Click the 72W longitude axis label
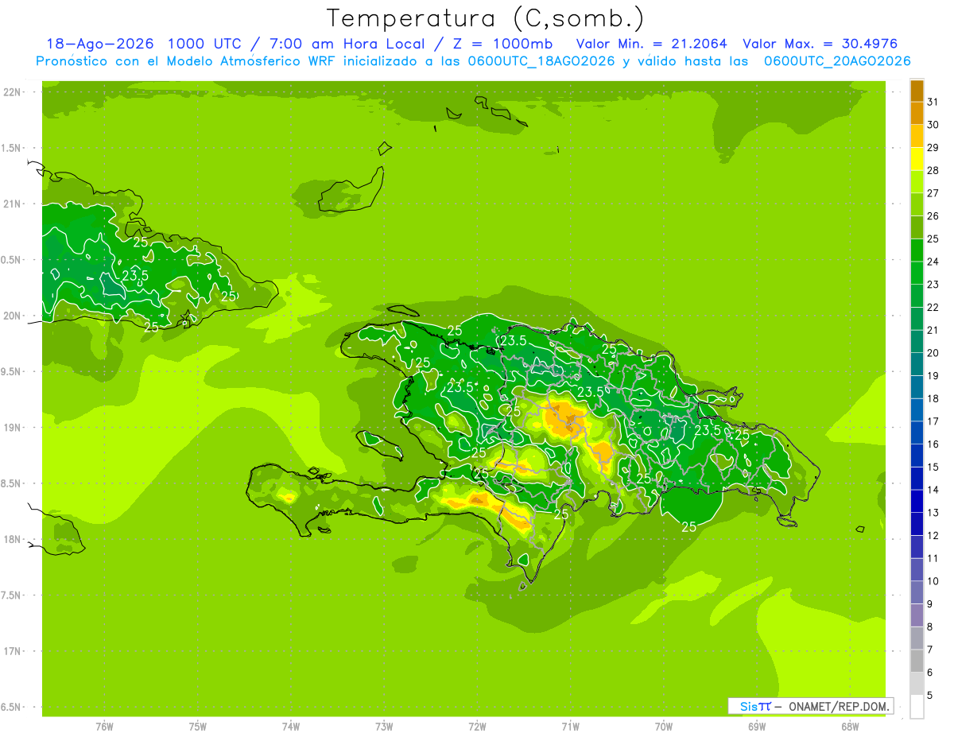954x737 pixels. pyautogui.click(x=477, y=726)
